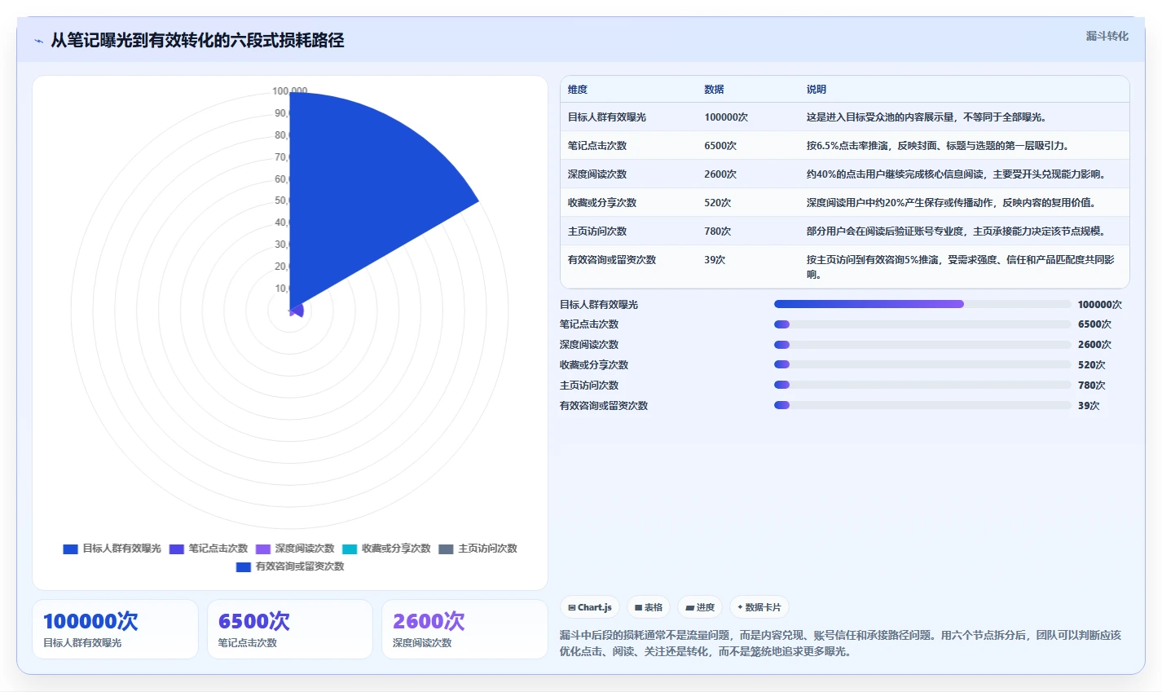Image resolution: width=1162 pixels, height=692 pixels.
Task: Click the small purple wedge at chart center
Action: pos(297,310)
